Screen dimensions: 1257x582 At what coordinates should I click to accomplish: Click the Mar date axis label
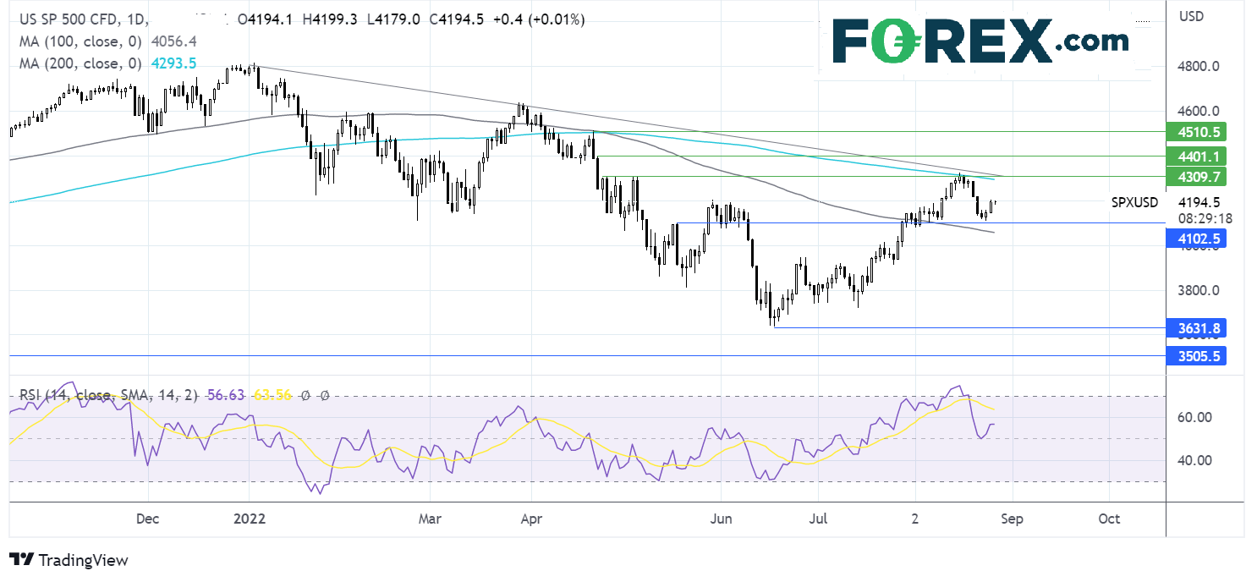click(430, 519)
